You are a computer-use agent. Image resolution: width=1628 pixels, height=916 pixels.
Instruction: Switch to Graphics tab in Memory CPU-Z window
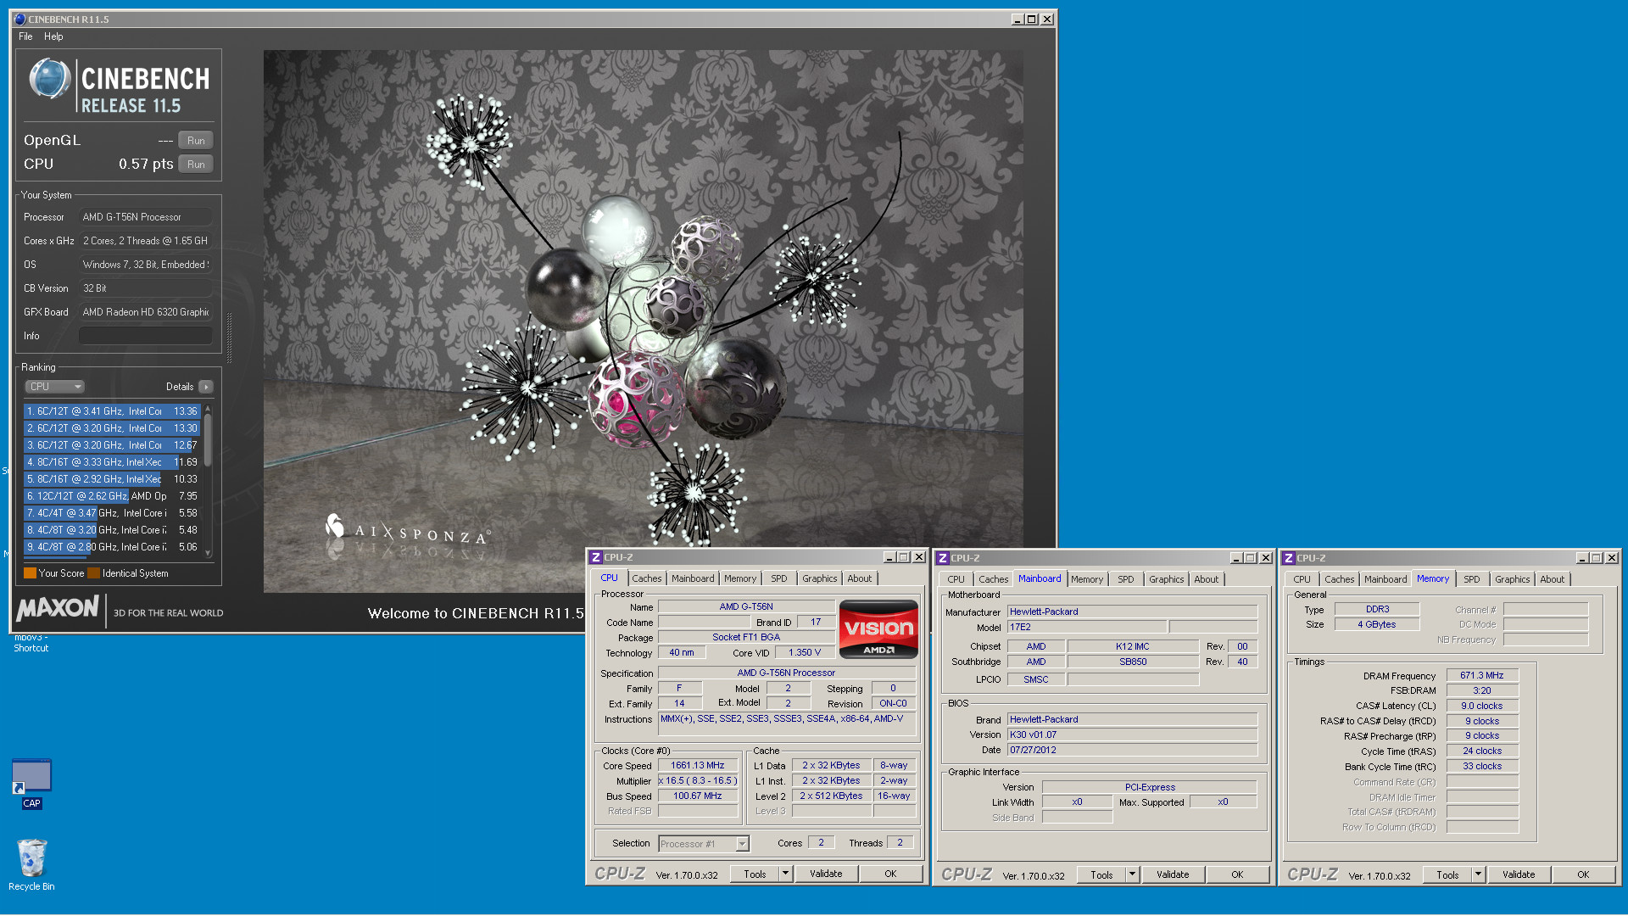click(x=1512, y=579)
